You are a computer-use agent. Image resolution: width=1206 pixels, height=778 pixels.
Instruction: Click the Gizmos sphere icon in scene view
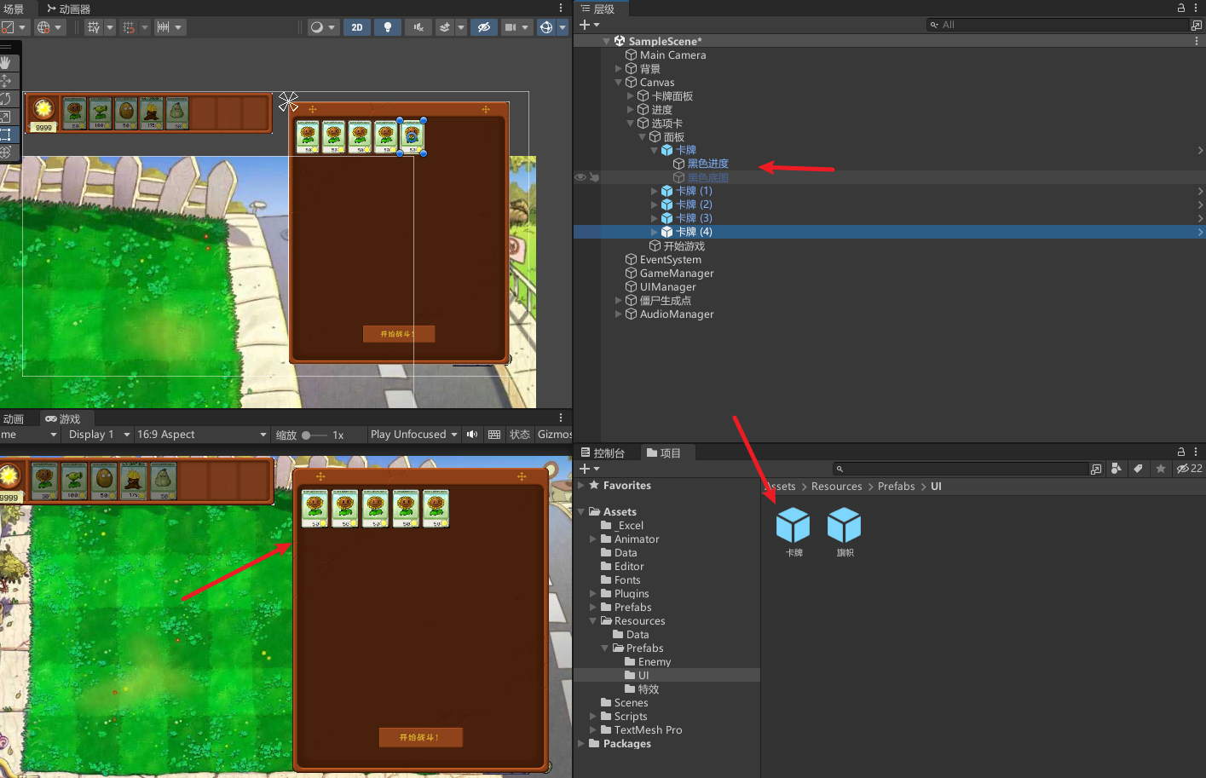546,27
